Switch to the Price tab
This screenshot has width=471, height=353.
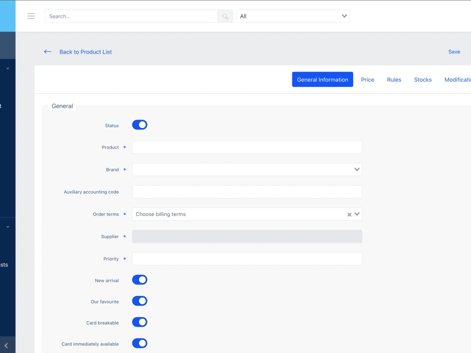[x=368, y=80]
